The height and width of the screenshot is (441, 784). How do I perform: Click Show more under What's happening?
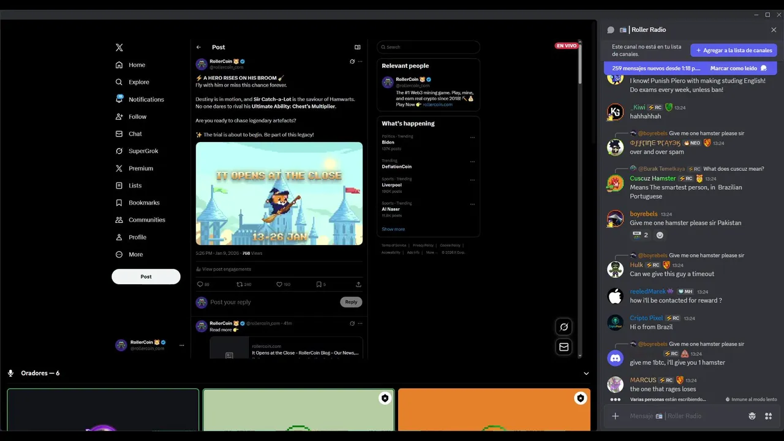[x=393, y=229]
